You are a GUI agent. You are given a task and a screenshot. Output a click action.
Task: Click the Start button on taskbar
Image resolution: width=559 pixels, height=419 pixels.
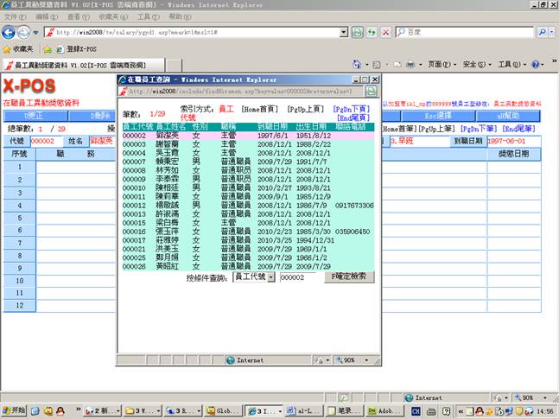[x=15, y=411]
